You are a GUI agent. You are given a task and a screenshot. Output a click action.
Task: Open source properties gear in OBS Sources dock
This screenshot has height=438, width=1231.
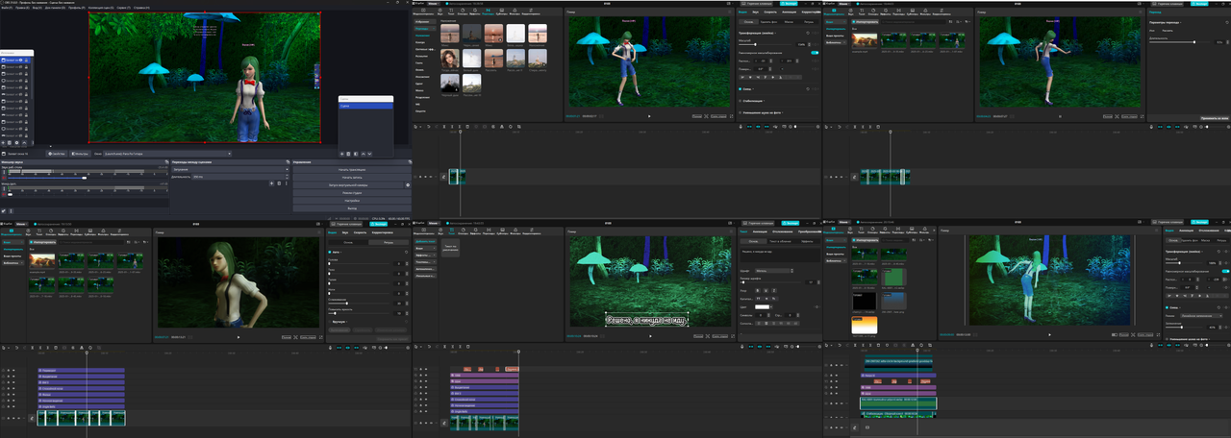point(16,142)
